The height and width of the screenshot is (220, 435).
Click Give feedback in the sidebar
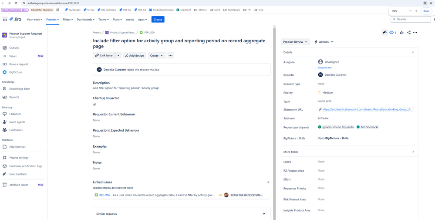18,174
